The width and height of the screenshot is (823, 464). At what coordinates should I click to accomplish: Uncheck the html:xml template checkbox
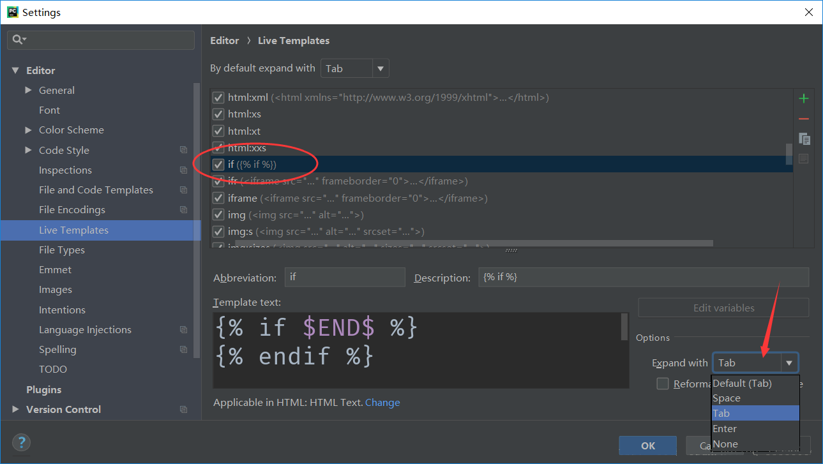tap(218, 98)
